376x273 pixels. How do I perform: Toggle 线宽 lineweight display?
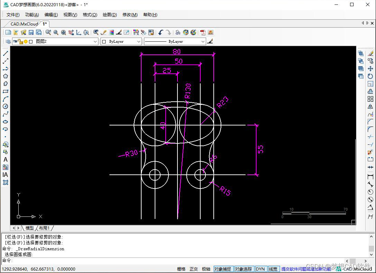click(x=273, y=269)
